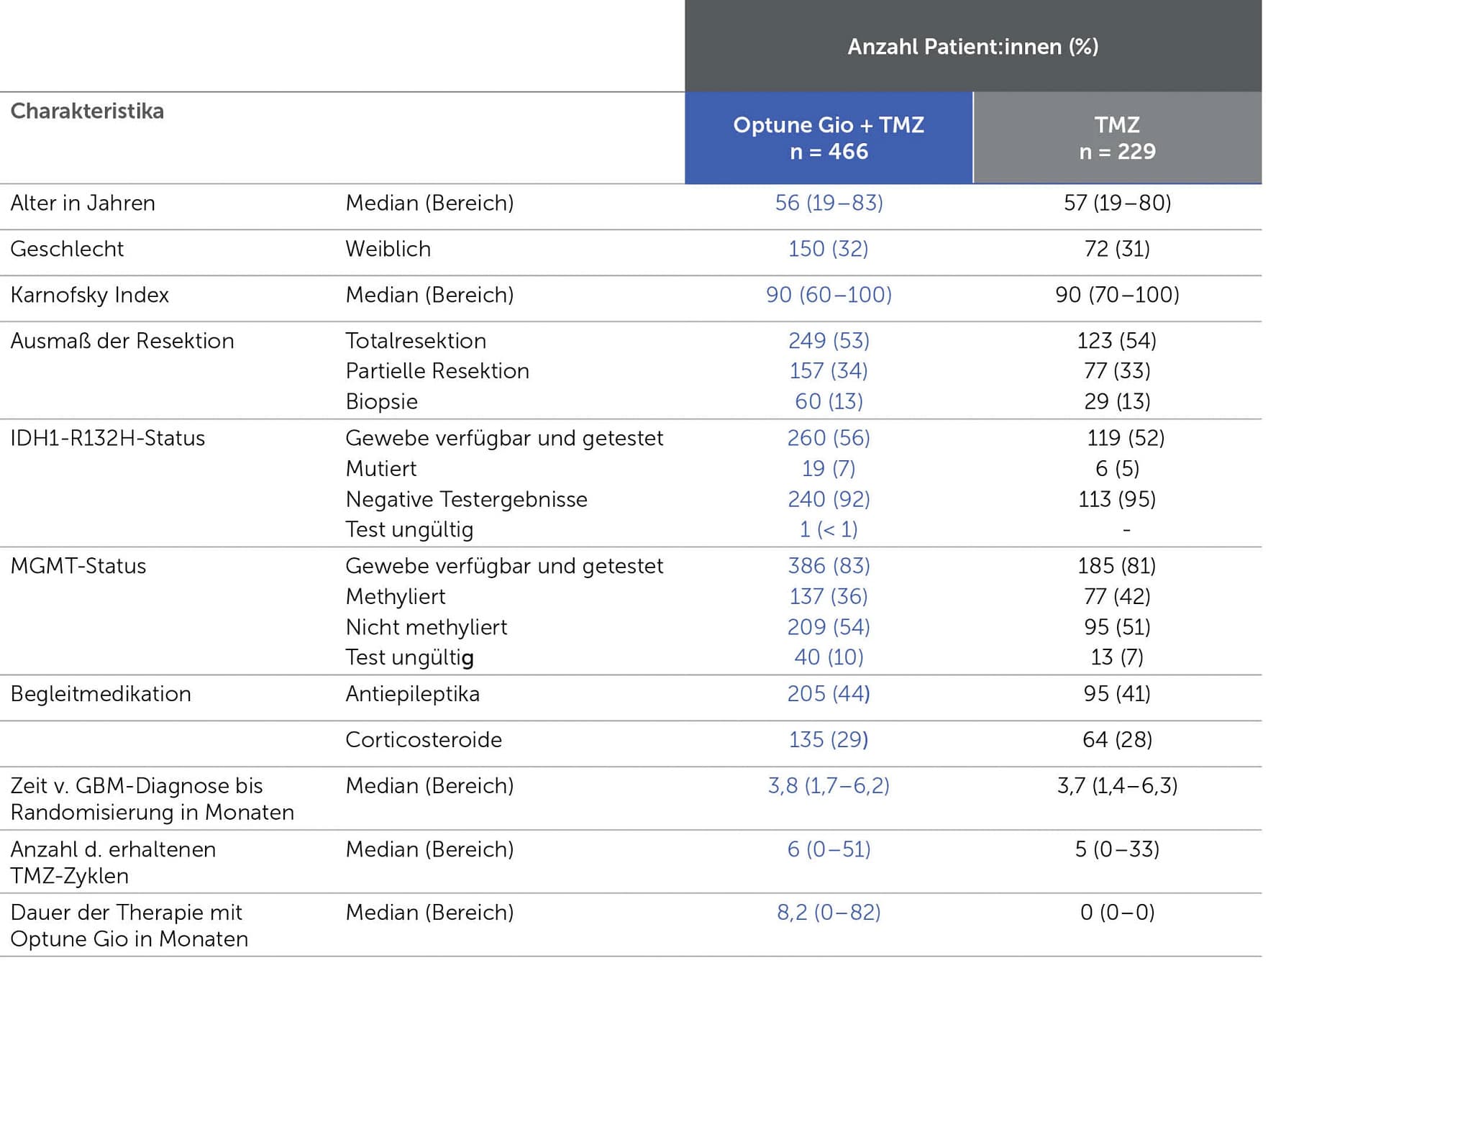Click the 'Charakteristika' heading

[x=87, y=111]
